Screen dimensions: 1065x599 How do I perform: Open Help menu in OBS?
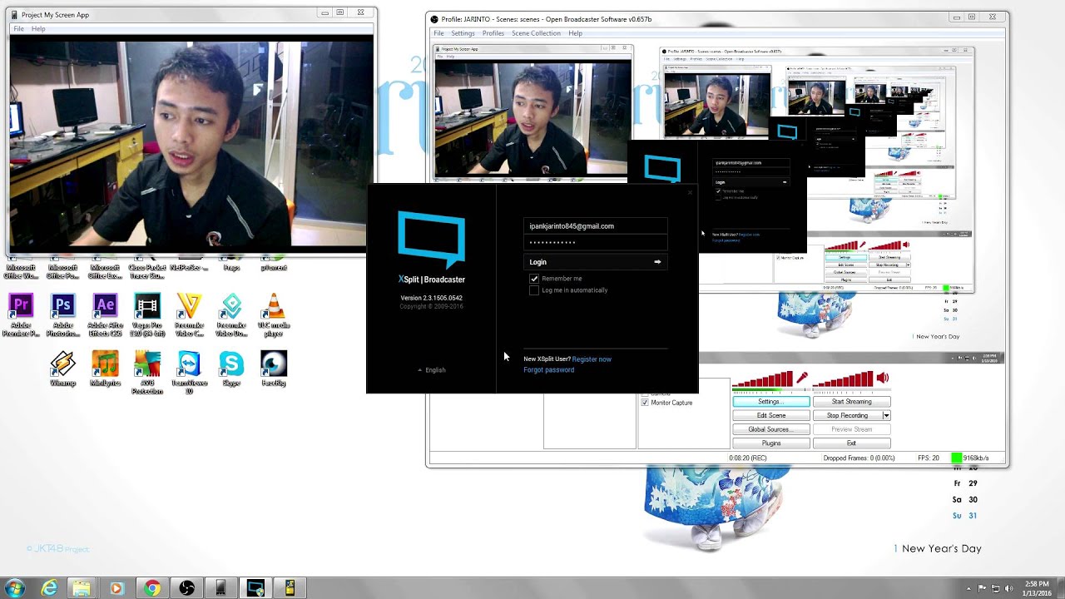click(x=575, y=33)
